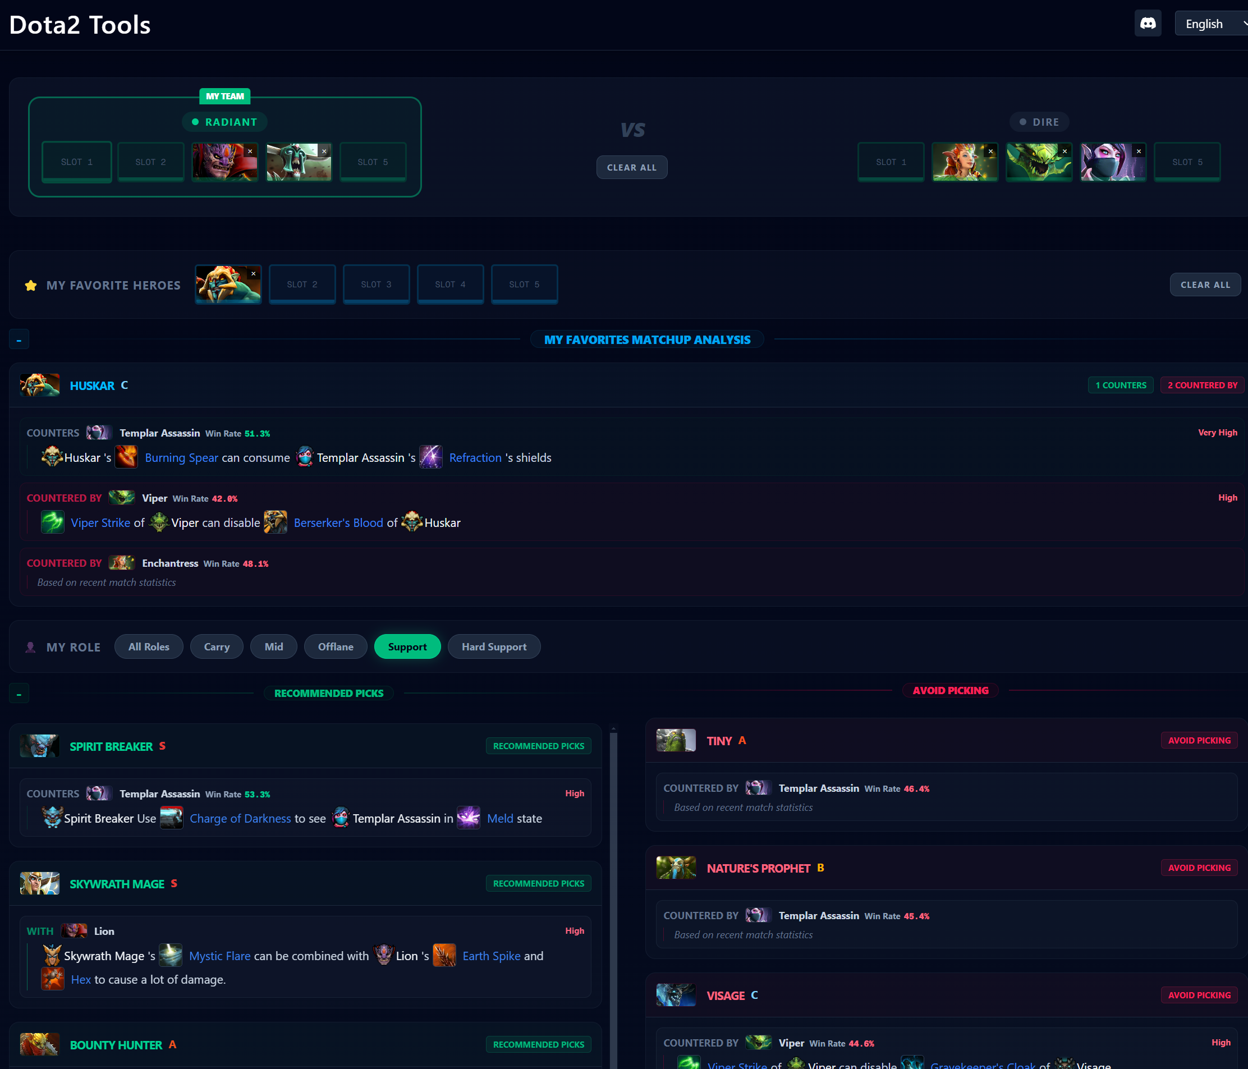The height and width of the screenshot is (1069, 1248).
Task: Click the Tiny portrait under Avoid Picking
Action: (x=675, y=740)
